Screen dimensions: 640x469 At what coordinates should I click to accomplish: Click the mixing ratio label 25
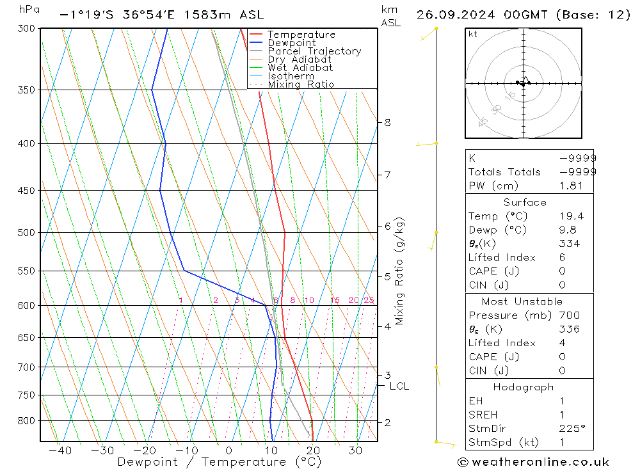point(369,301)
